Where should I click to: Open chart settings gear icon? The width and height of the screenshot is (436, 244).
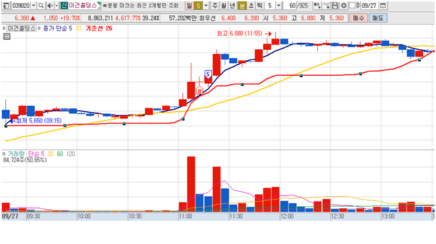(x=344, y=5)
